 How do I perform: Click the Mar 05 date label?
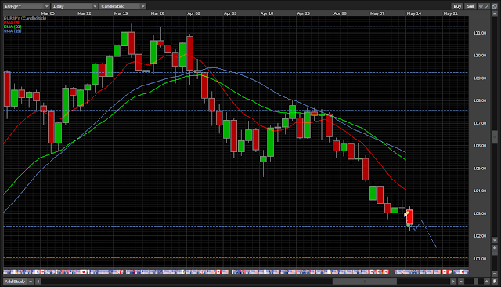[48, 13]
